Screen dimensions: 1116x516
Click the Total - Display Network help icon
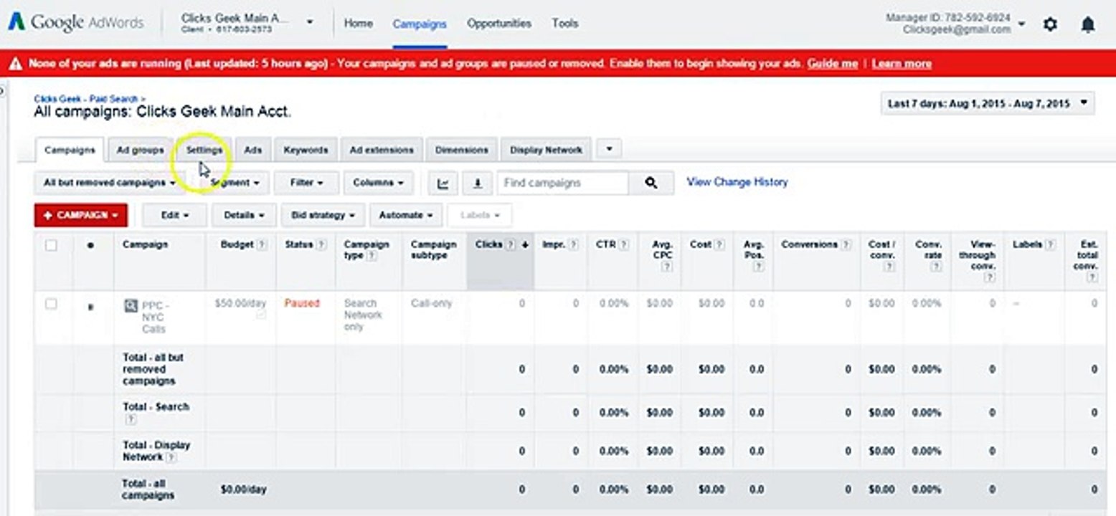(171, 457)
